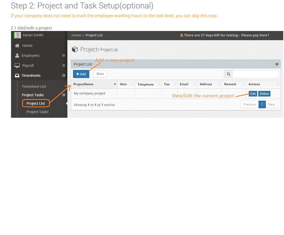Screen dimensions: 284x235
Task: Sort table by Telephone column
Action: [149, 84]
